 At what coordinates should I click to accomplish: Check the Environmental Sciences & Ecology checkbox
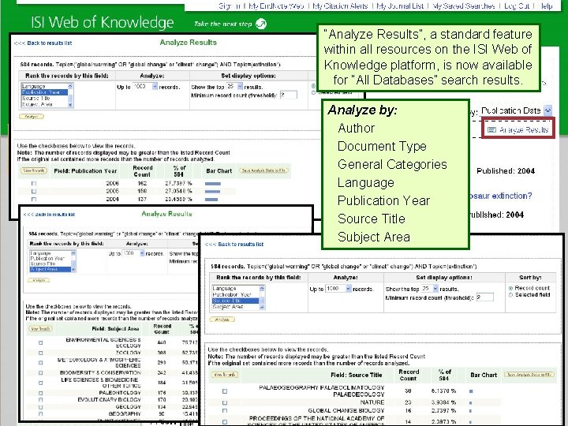click(40, 342)
